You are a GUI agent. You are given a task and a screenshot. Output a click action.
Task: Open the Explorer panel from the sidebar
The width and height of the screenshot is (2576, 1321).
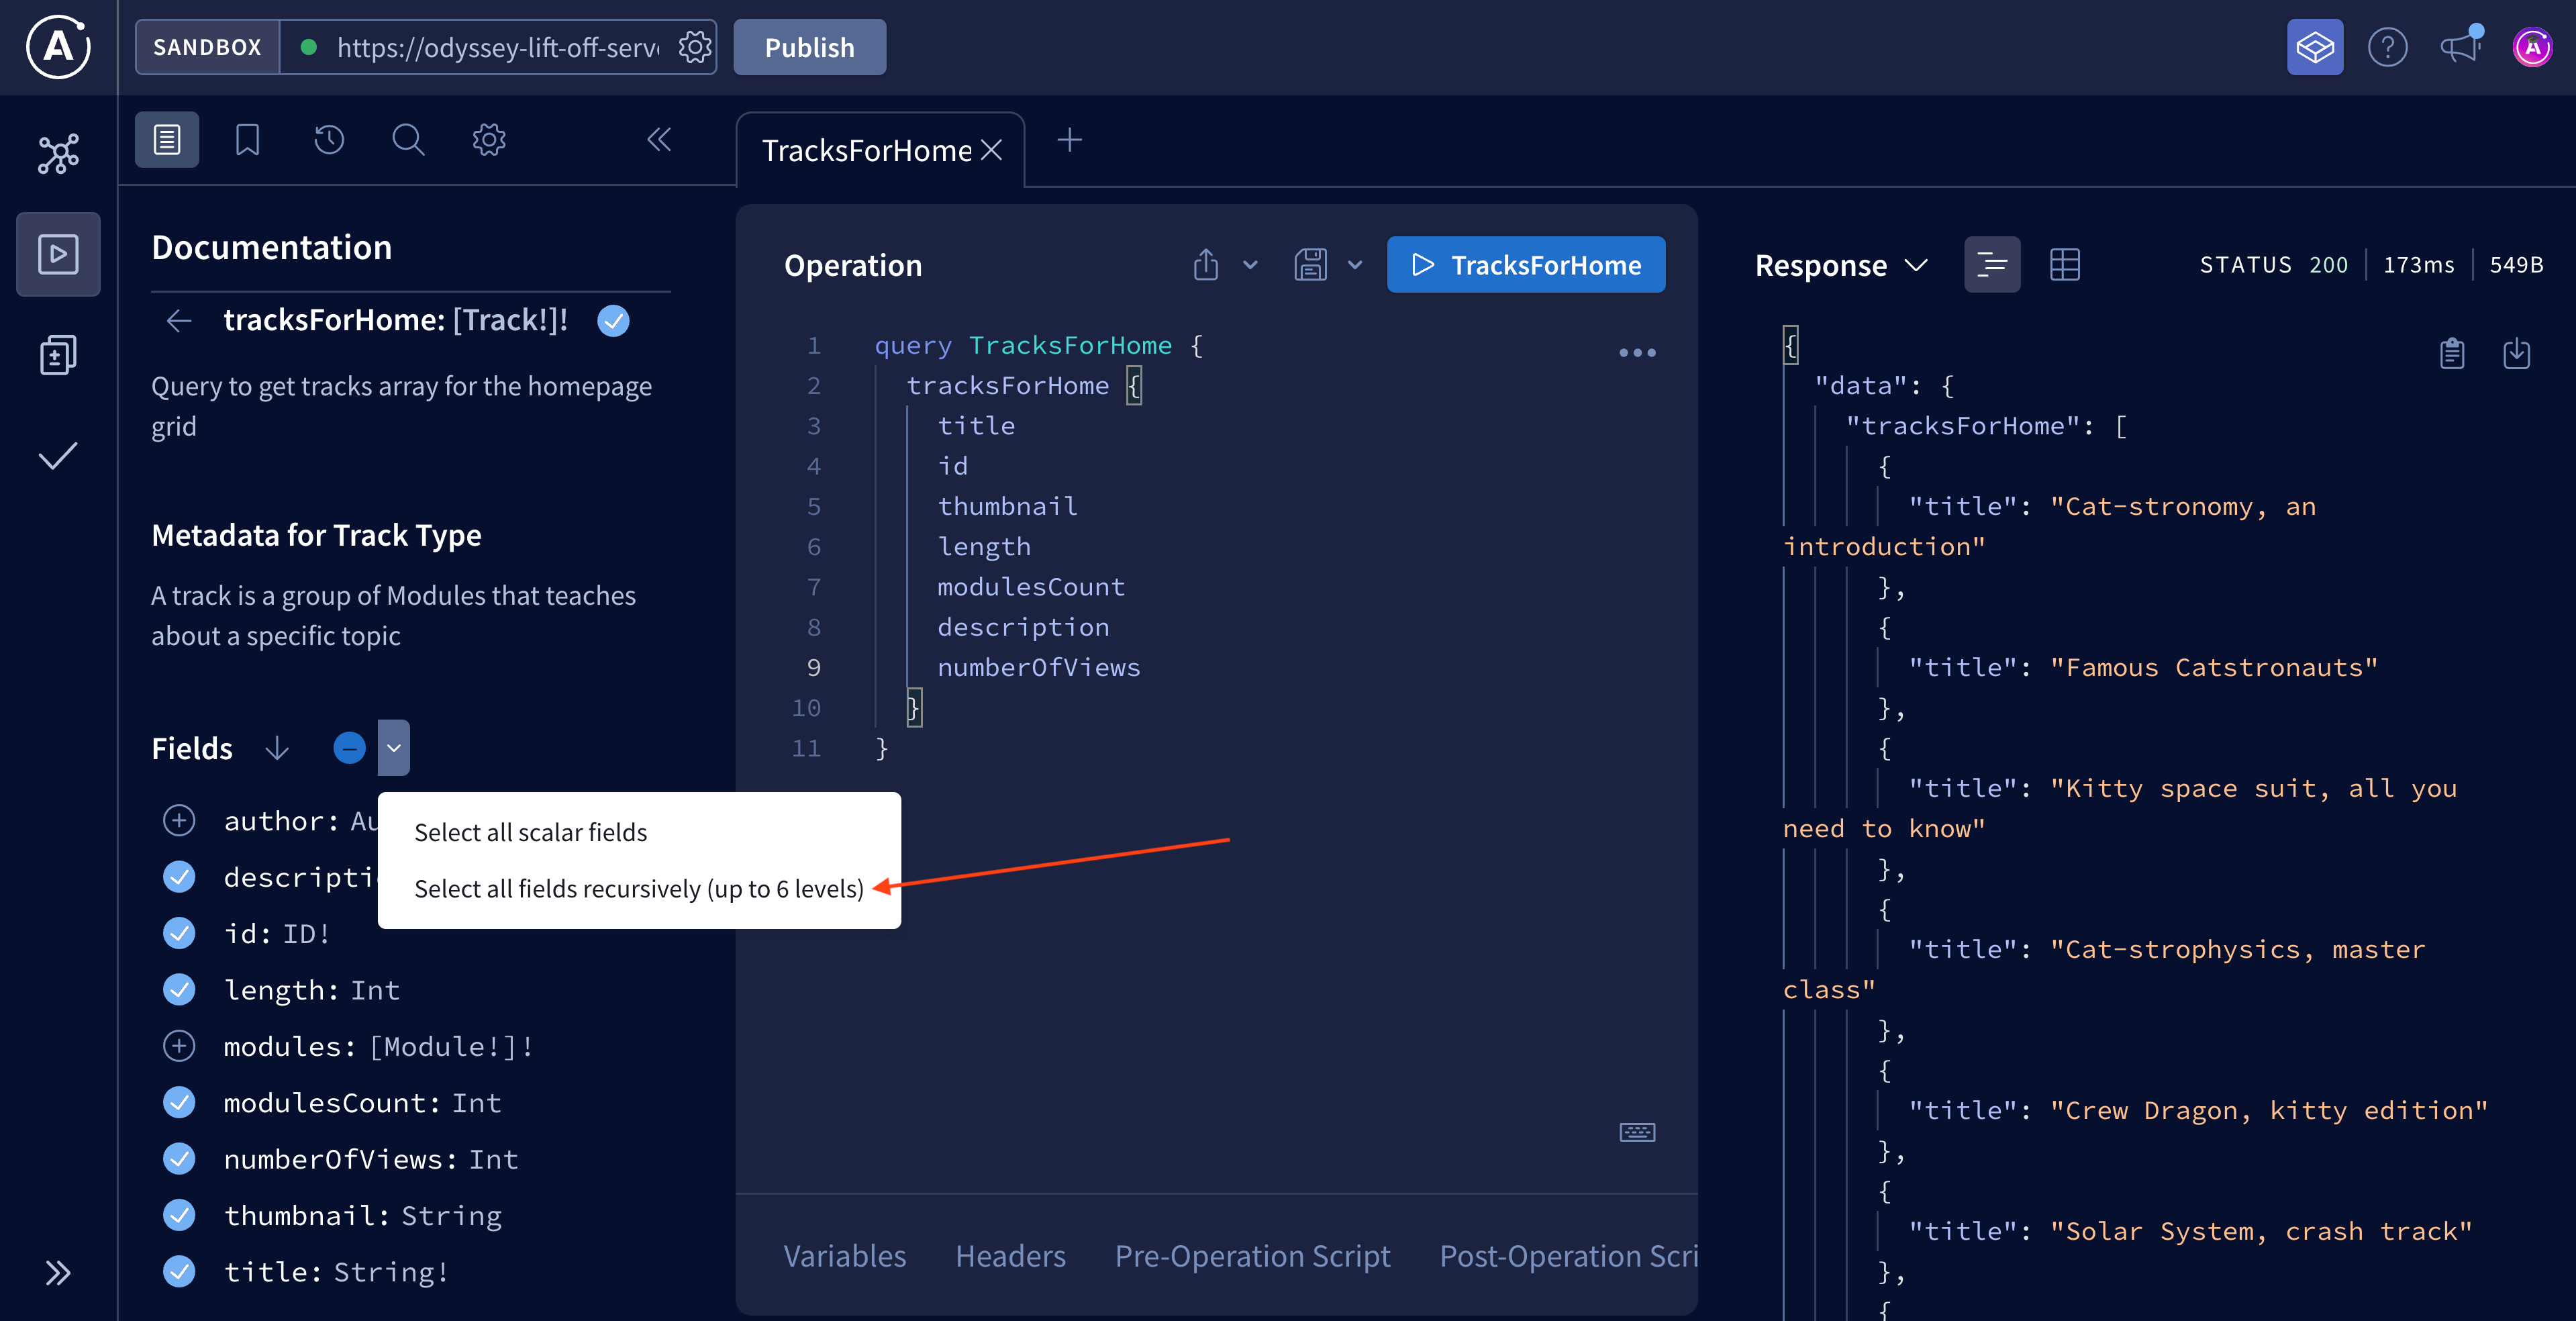(x=57, y=253)
